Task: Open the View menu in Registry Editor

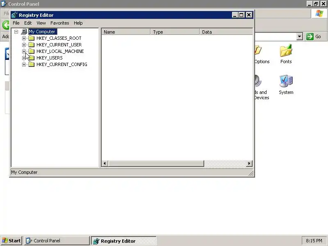Action: [x=41, y=23]
